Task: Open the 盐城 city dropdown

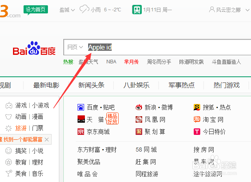Action: pos(67,10)
